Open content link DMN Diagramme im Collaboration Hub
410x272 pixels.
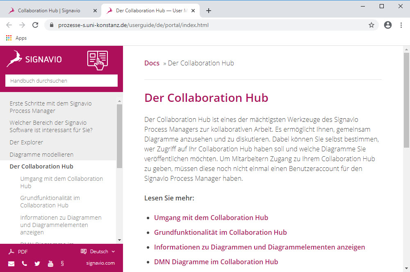click(x=216, y=262)
